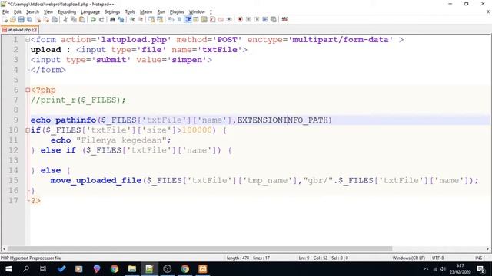Screen dimensions: 492x276
Task: Zoom out using the toolbar icon
Action: tap(141, 19)
